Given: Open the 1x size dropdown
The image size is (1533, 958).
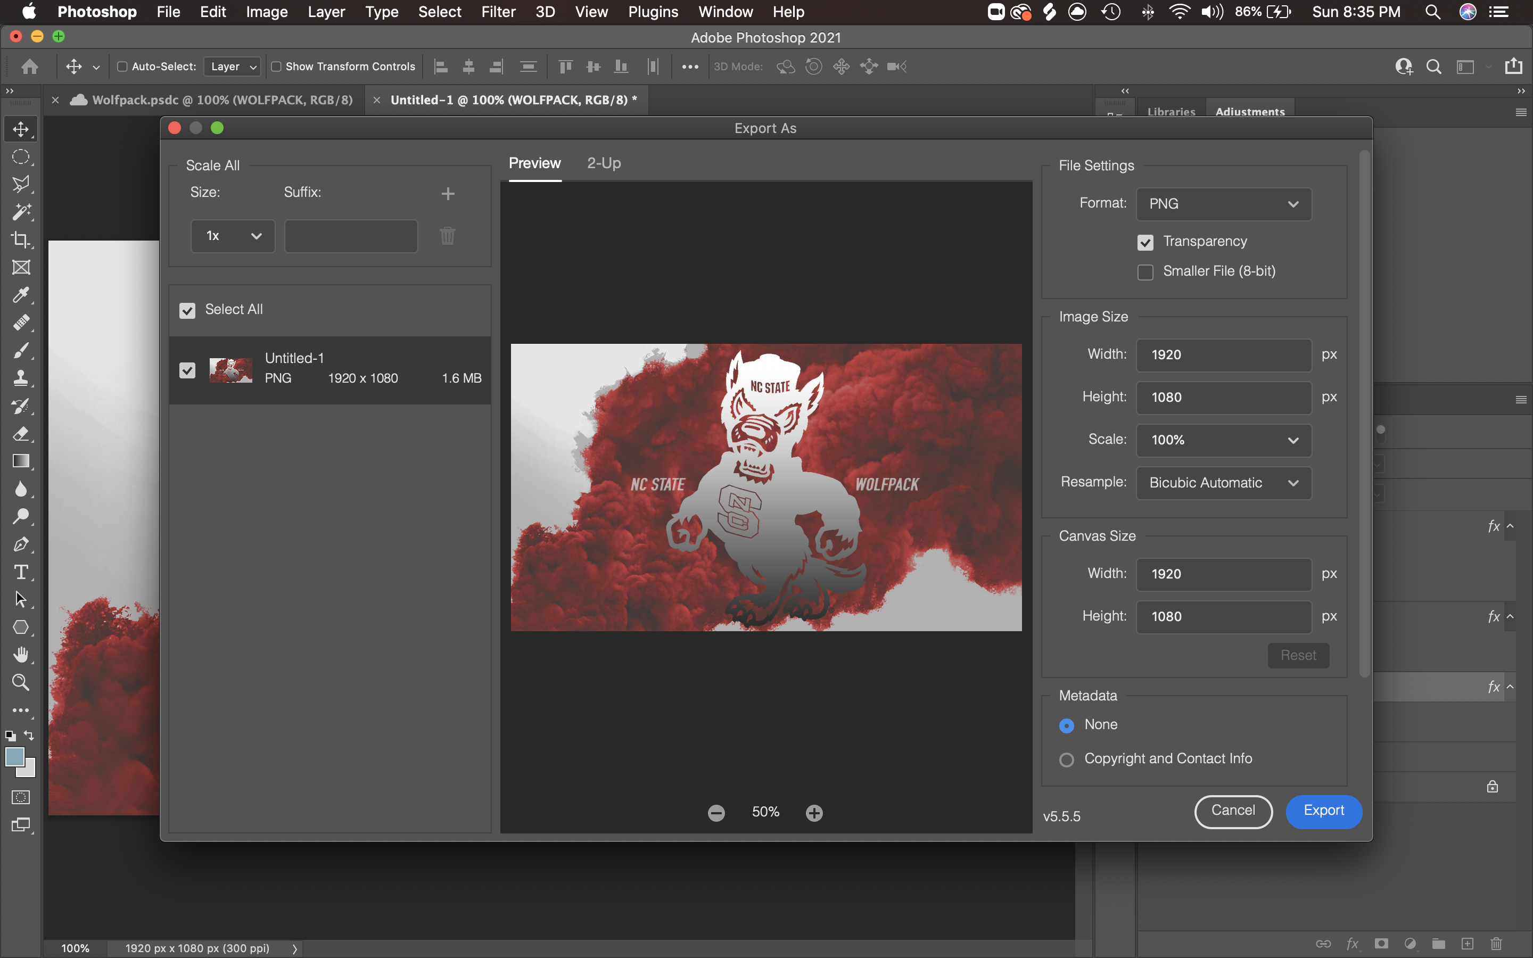Looking at the screenshot, I should click(233, 236).
